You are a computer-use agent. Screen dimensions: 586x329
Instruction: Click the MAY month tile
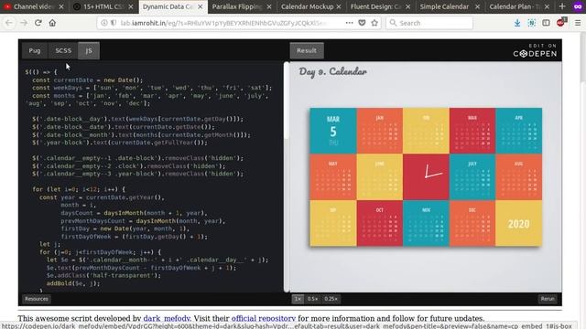(x=333, y=176)
